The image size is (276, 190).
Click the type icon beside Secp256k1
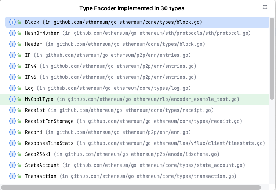pos(12,154)
